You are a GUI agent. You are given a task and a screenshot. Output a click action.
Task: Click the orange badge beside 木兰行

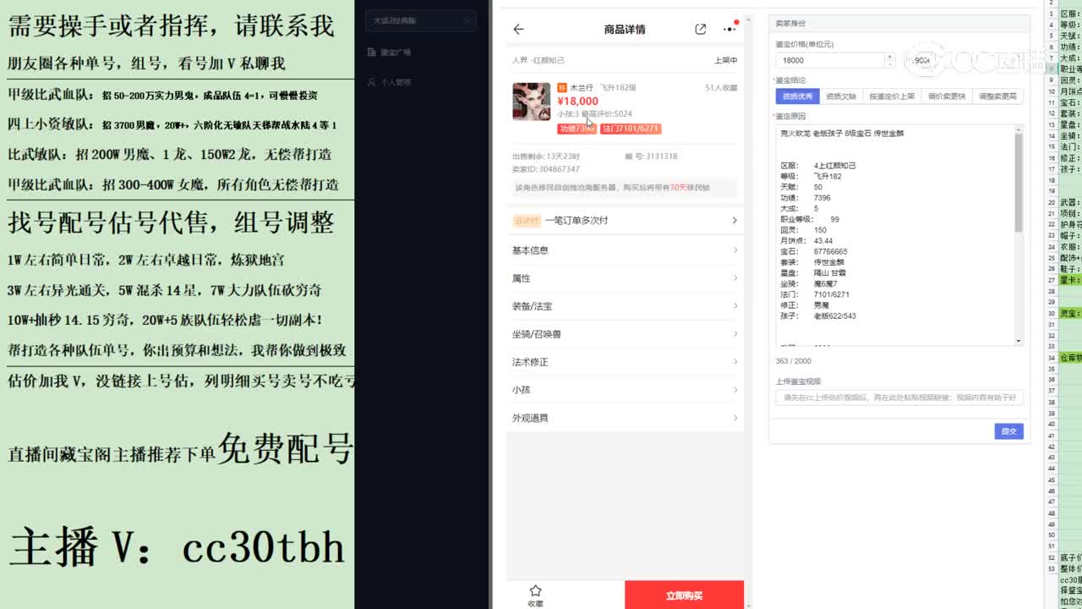pyautogui.click(x=562, y=87)
